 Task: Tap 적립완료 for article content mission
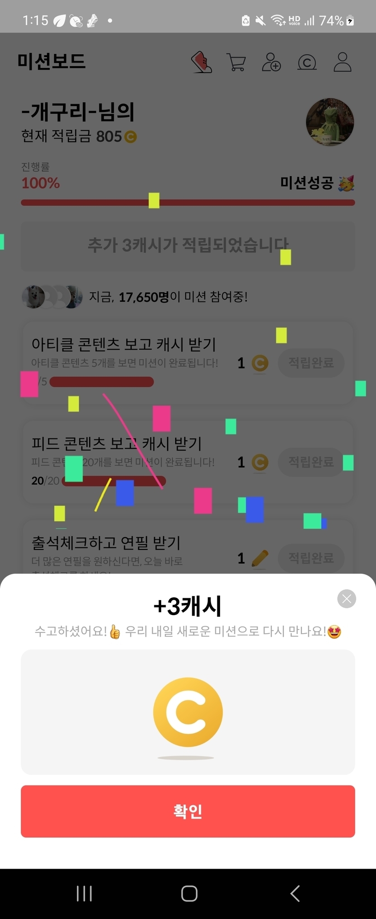(311, 363)
